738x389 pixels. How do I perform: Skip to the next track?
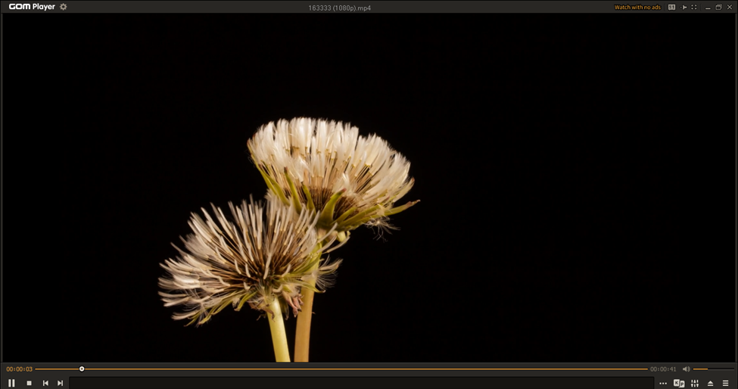point(61,383)
